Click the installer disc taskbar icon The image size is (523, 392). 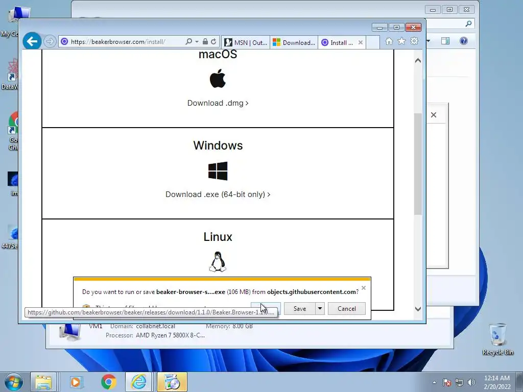pyautogui.click(x=172, y=382)
